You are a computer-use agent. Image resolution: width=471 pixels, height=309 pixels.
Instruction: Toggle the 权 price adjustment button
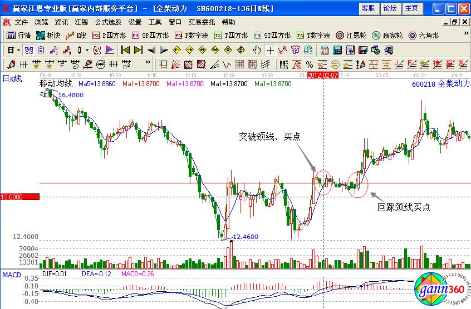coord(98,49)
